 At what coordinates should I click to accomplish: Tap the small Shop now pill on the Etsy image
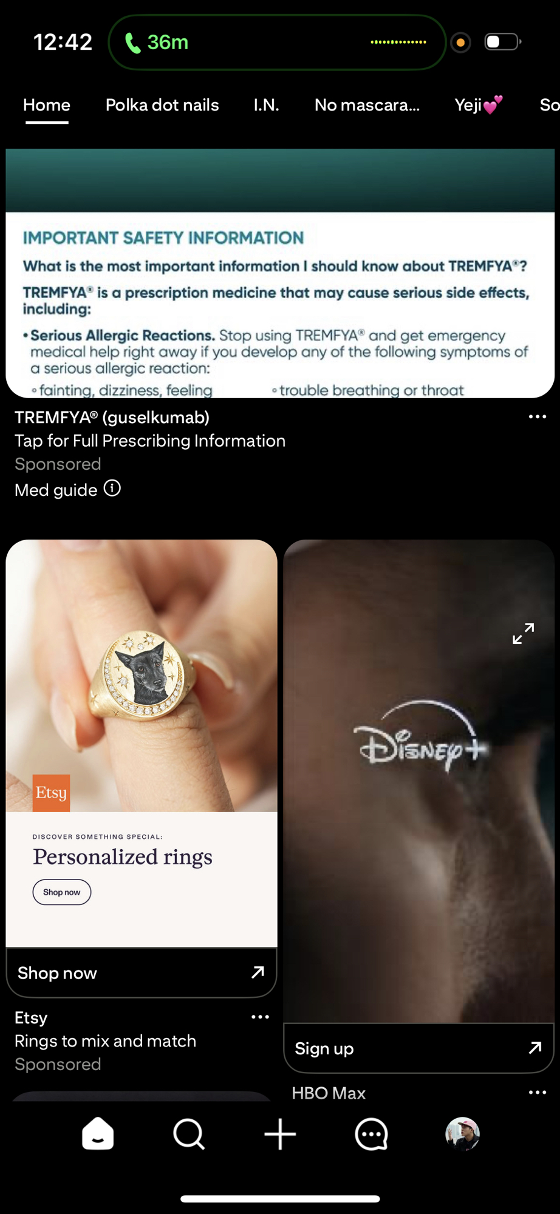(62, 892)
